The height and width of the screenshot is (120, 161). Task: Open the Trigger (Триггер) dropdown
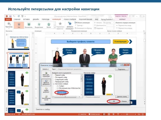(79, 25)
